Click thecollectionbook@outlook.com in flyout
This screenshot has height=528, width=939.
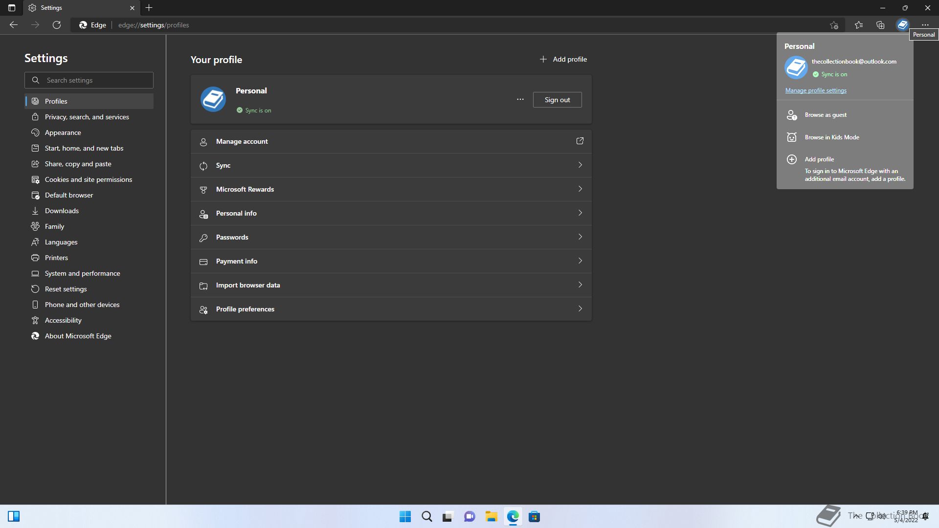point(854,62)
